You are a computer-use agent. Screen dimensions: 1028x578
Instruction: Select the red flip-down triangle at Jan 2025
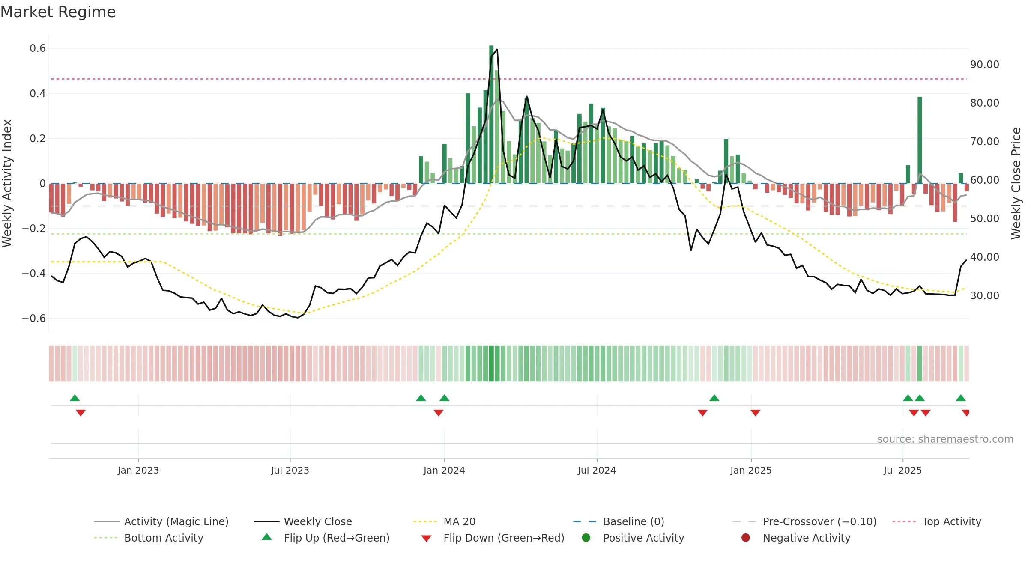click(x=755, y=413)
